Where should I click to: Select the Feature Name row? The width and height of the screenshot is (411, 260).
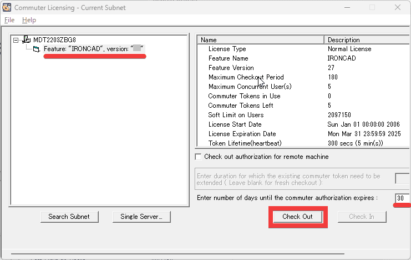pos(303,58)
